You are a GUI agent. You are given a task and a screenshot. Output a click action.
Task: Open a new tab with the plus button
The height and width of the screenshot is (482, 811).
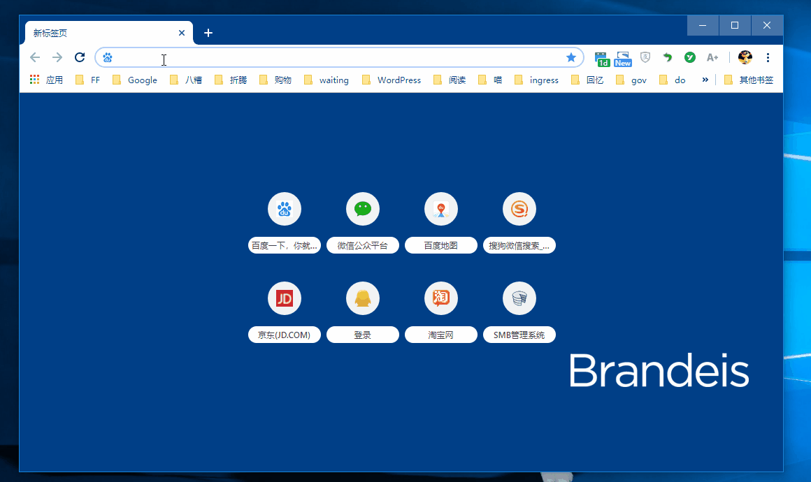(x=208, y=33)
